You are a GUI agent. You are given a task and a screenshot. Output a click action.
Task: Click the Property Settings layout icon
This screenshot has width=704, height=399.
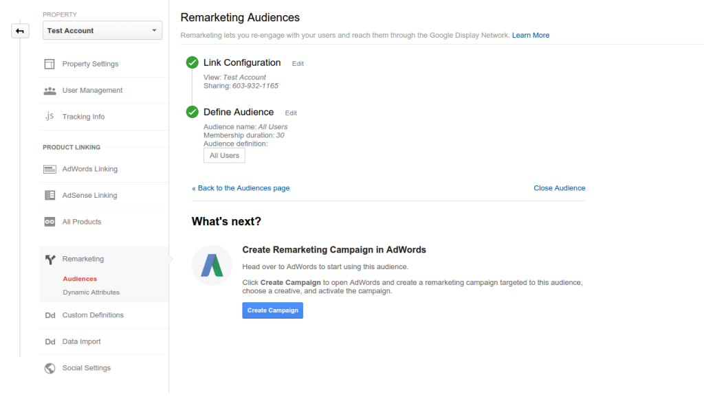click(49, 64)
